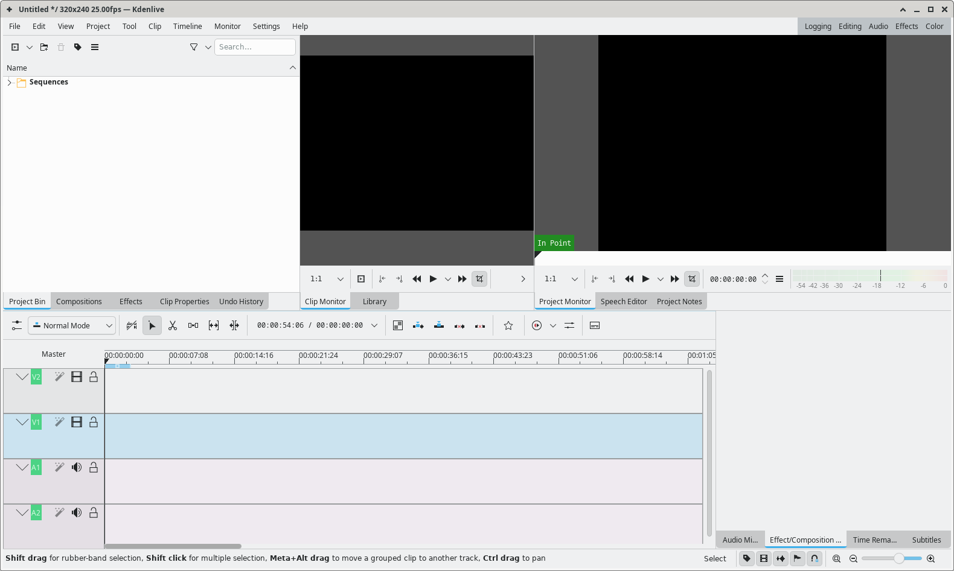954x571 pixels.
Task: Open the Project Bin hamburger menu
Action: click(95, 47)
